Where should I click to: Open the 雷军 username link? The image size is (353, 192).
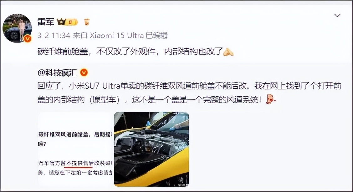46,22
